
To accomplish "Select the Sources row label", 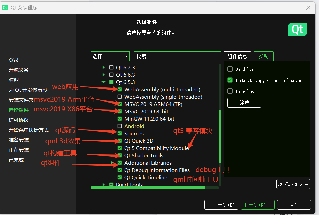I will point(134,133).
